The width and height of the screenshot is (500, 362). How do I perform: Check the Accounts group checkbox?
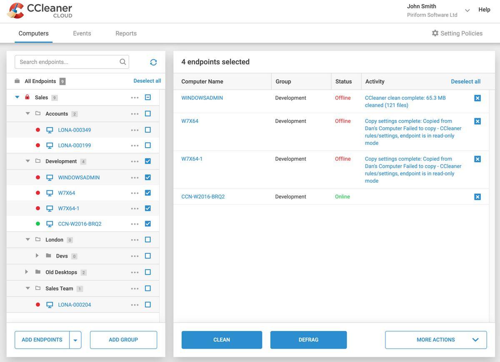point(147,114)
